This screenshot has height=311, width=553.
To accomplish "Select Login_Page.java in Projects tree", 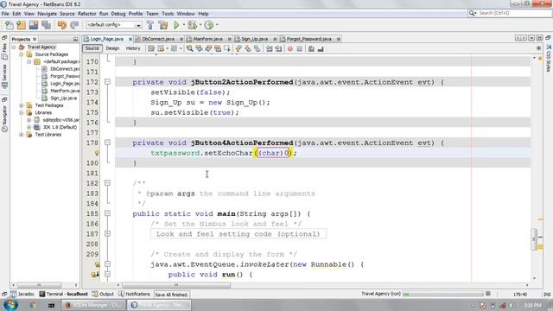I will coord(65,84).
